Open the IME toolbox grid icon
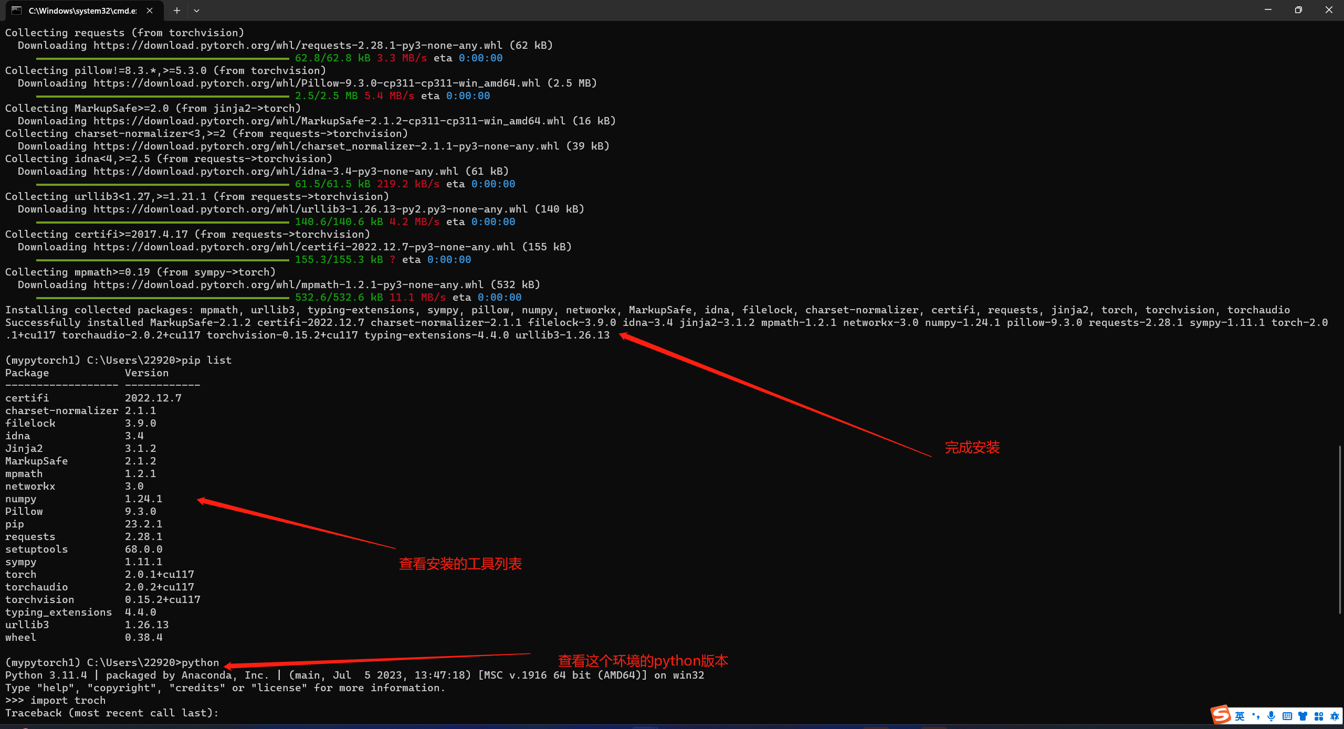The width and height of the screenshot is (1344, 729). [x=1318, y=716]
